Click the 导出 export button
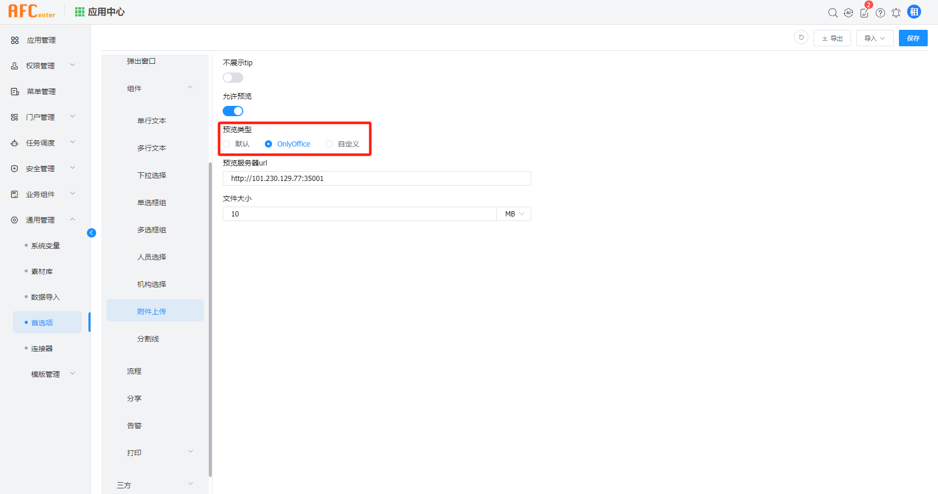Image resolution: width=938 pixels, height=494 pixels. (832, 38)
